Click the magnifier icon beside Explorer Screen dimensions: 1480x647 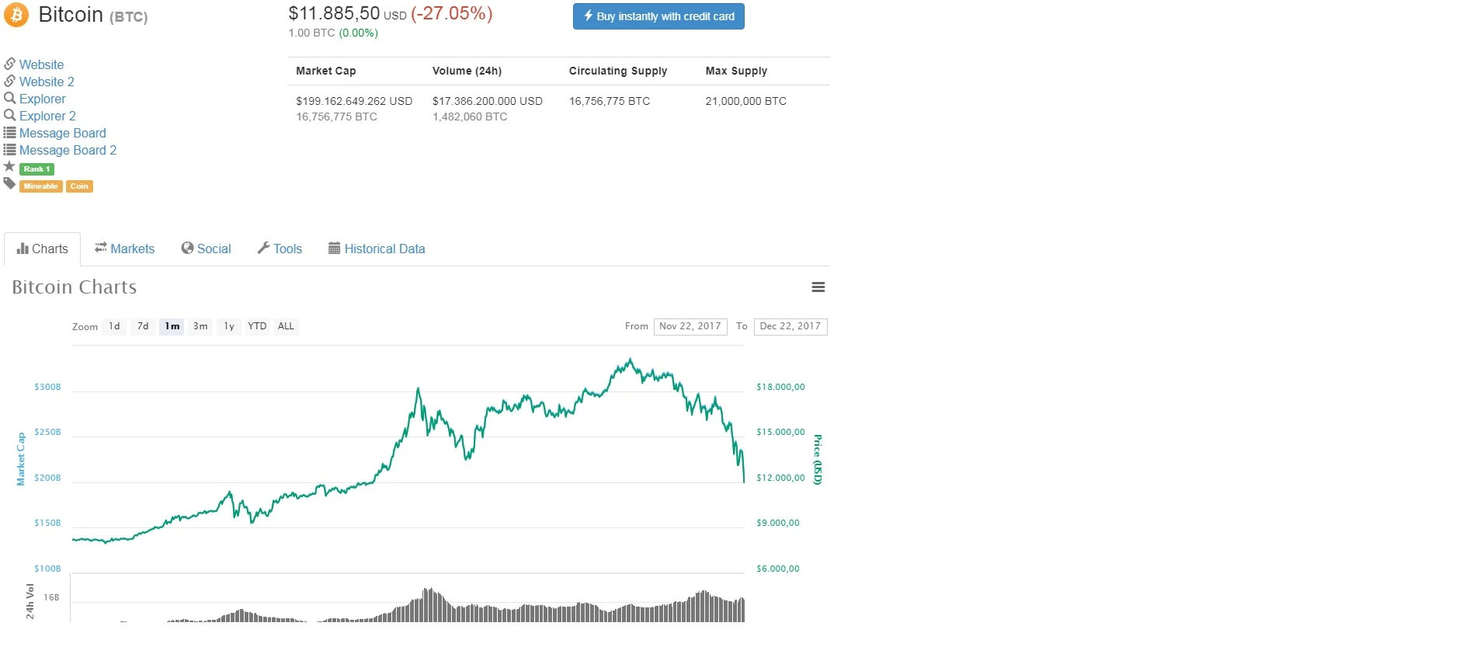point(9,98)
